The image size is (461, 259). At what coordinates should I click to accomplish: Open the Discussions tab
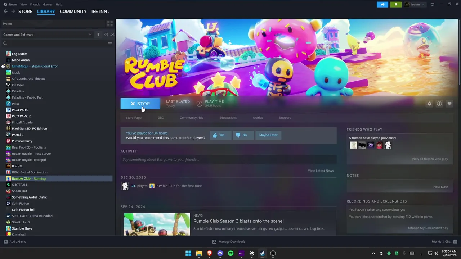(228, 118)
